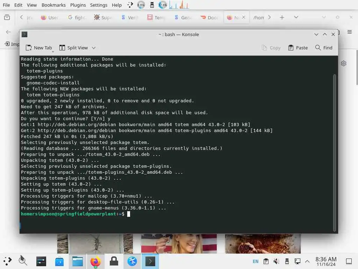The width and height of the screenshot is (358, 269).
Task: Click the blue network graph indicator
Action: click(x=173, y=5)
